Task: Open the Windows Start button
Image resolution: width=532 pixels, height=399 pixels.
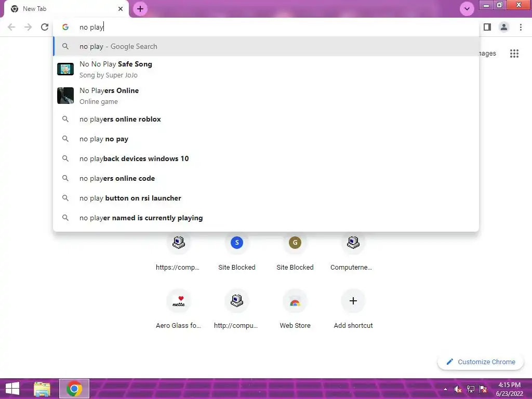Action: point(12,389)
